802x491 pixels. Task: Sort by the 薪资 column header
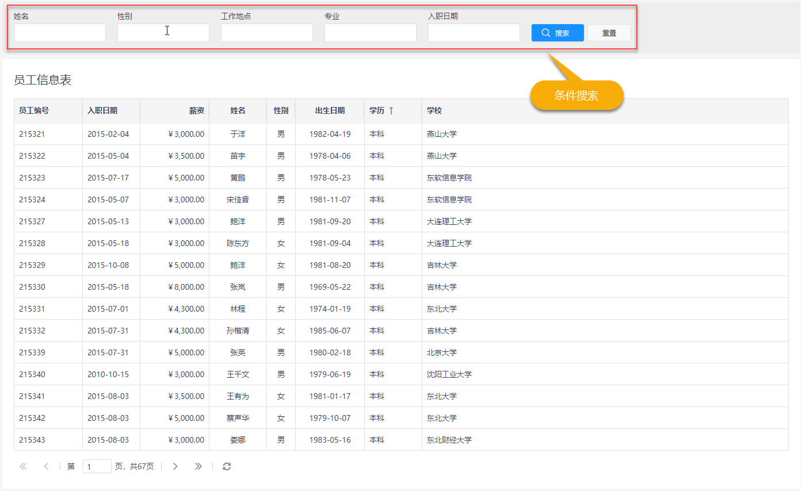click(x=174, y=110)
